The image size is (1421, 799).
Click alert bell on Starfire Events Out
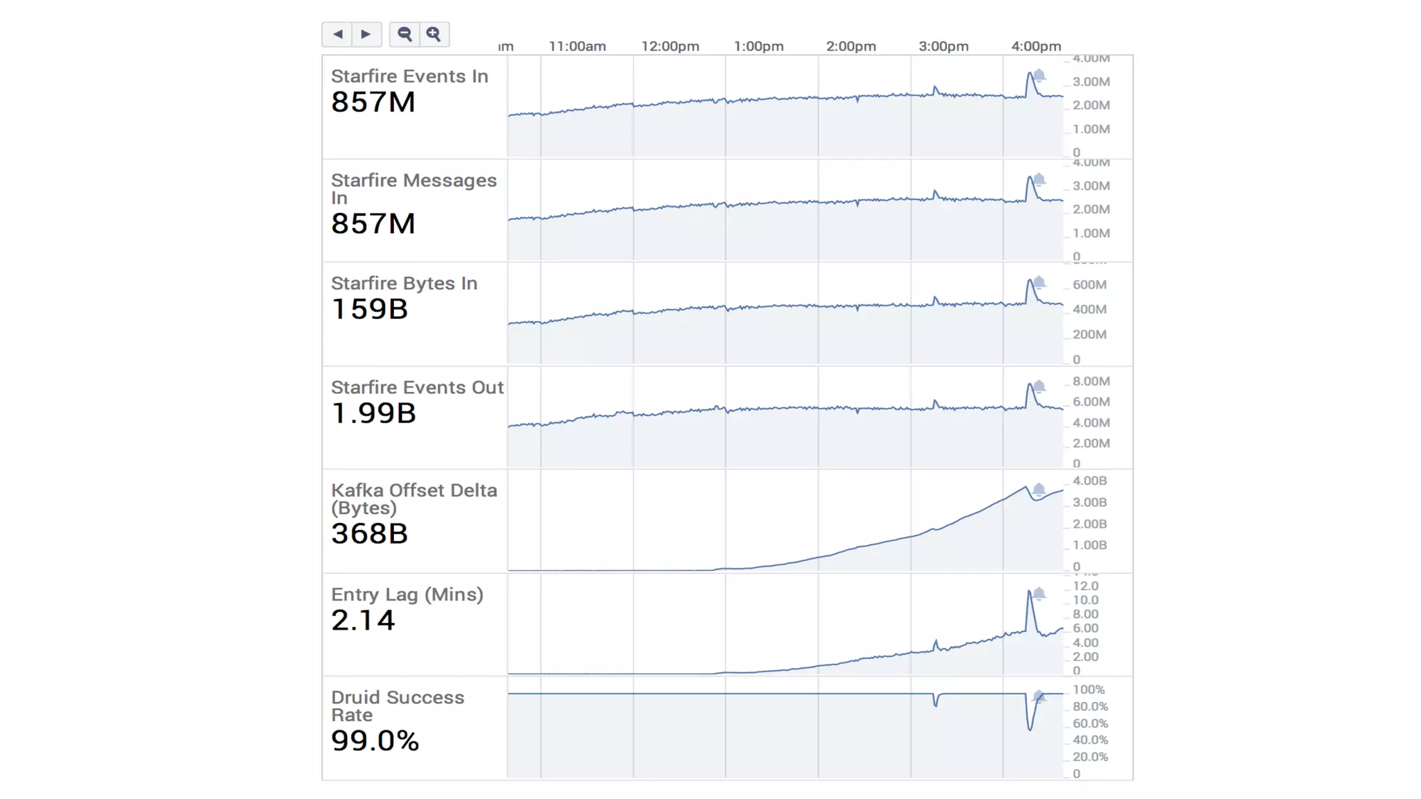click(1039, 386)
